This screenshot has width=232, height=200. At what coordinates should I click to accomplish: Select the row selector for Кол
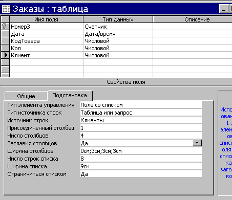pos(5,48)
